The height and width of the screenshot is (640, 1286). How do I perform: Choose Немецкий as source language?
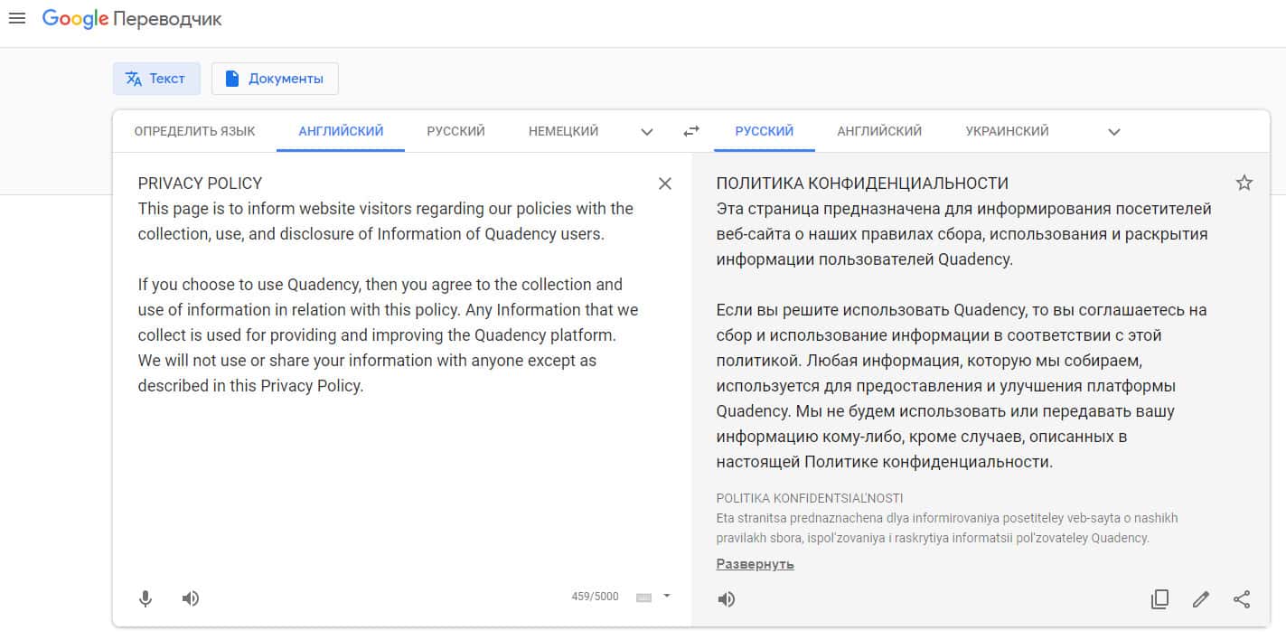click(x=563, y=131)
